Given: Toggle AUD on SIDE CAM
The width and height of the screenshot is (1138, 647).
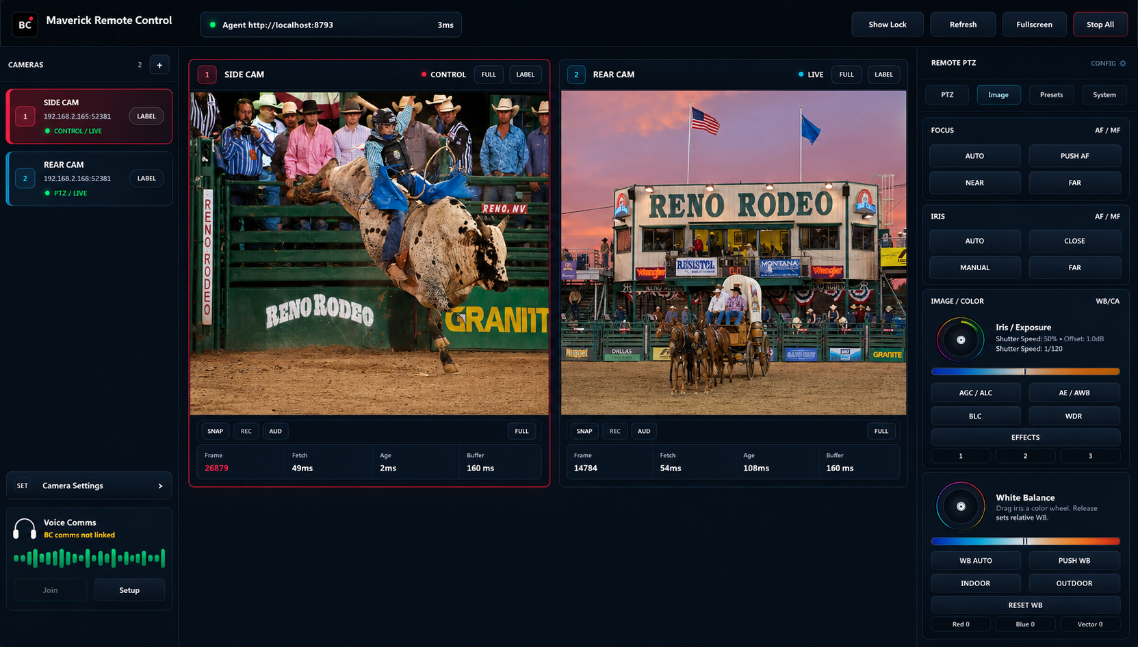Looking at the screenshot, I should coord(275,431).
